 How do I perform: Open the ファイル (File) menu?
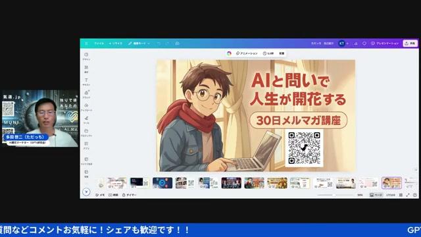coord(99,43)
